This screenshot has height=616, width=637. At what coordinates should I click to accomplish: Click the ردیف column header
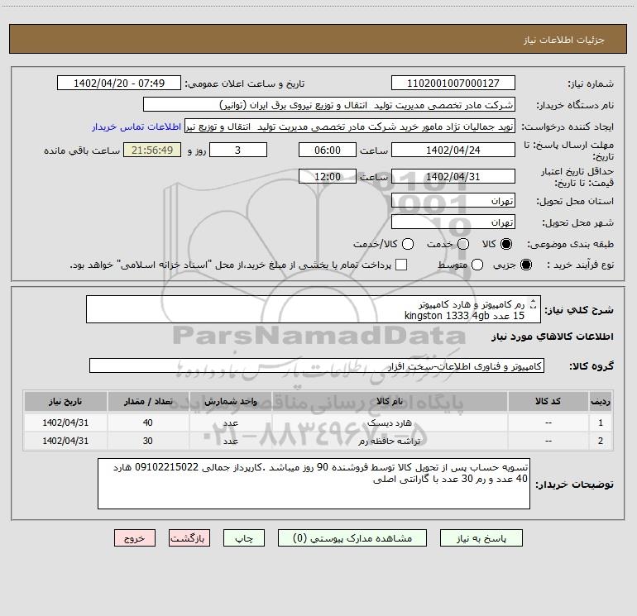[600, 402]
